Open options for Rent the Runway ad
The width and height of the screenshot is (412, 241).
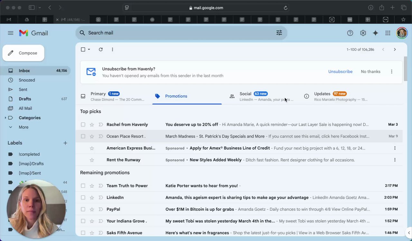(395, 160)
